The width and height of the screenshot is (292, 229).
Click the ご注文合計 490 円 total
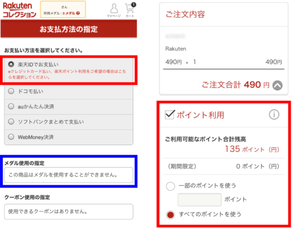[x=235, y=84]
